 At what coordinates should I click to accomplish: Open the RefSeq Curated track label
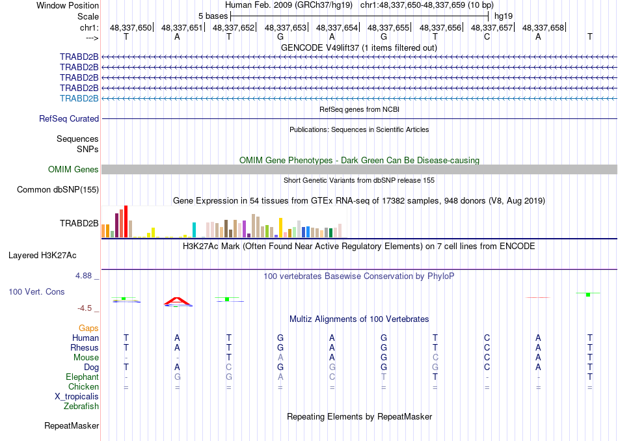[69, 118]
